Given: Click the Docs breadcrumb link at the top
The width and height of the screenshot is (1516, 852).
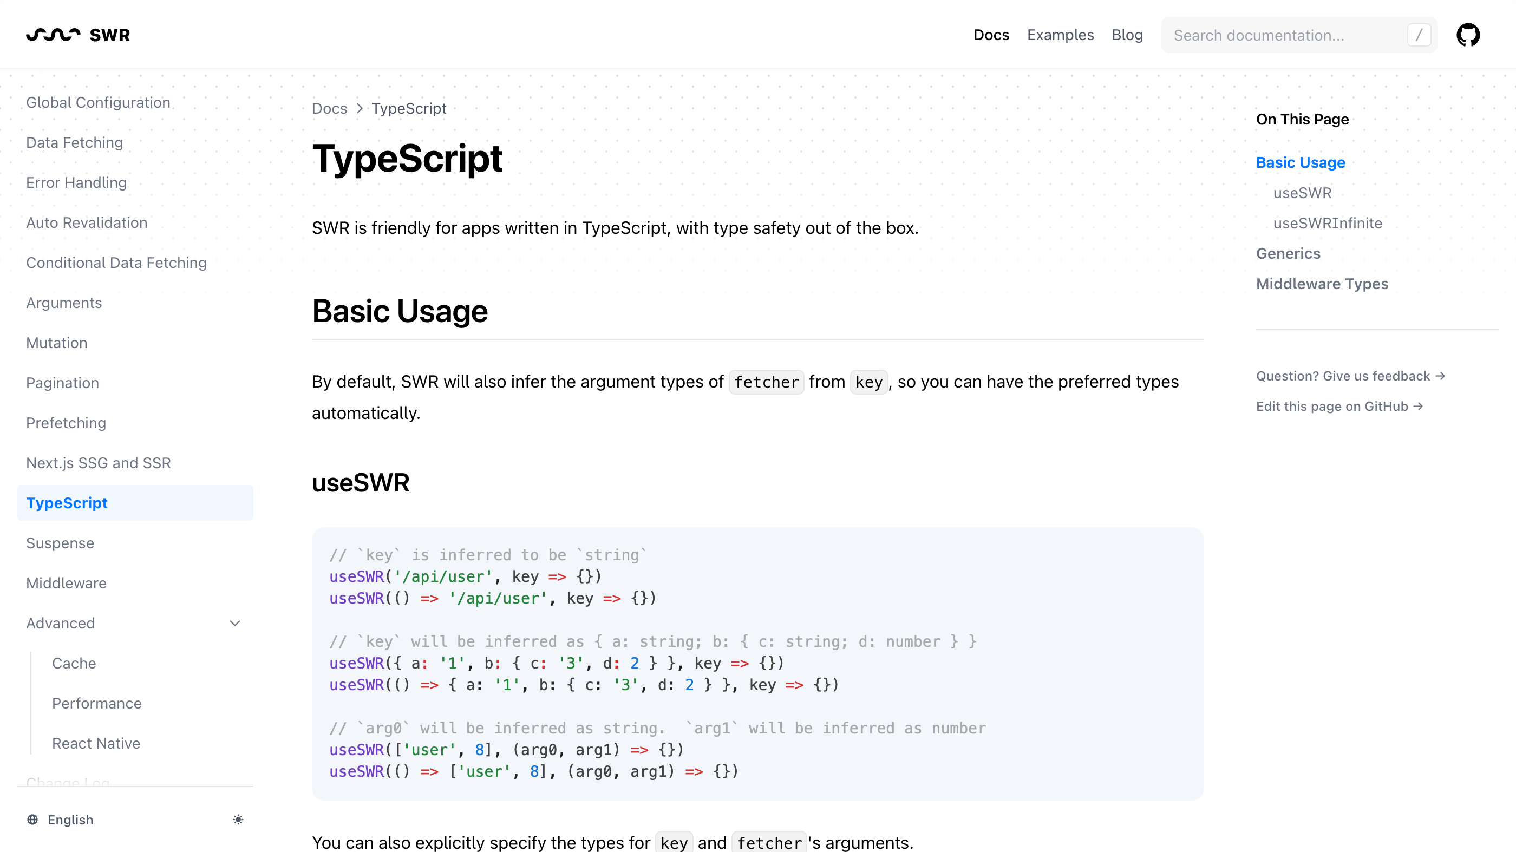Looking at the screenshot, I should point(329,107).
